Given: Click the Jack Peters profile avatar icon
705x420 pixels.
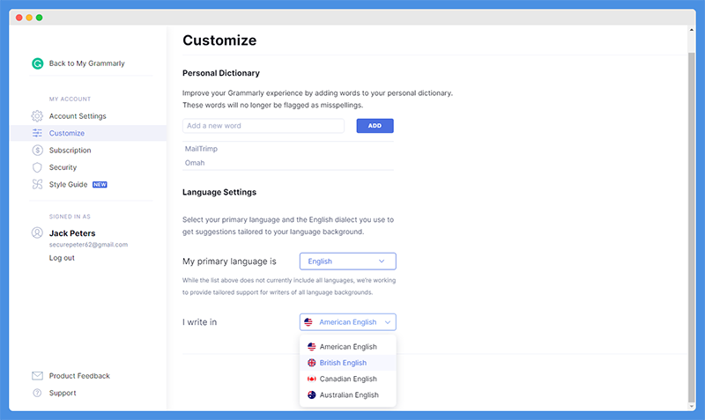Looking at the screenshot, I should (x=37, y=232).
